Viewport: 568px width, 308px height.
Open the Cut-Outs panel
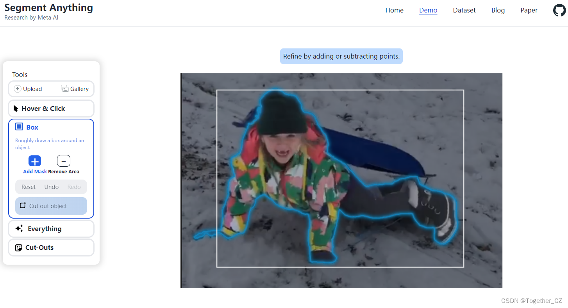coord(51,247)
